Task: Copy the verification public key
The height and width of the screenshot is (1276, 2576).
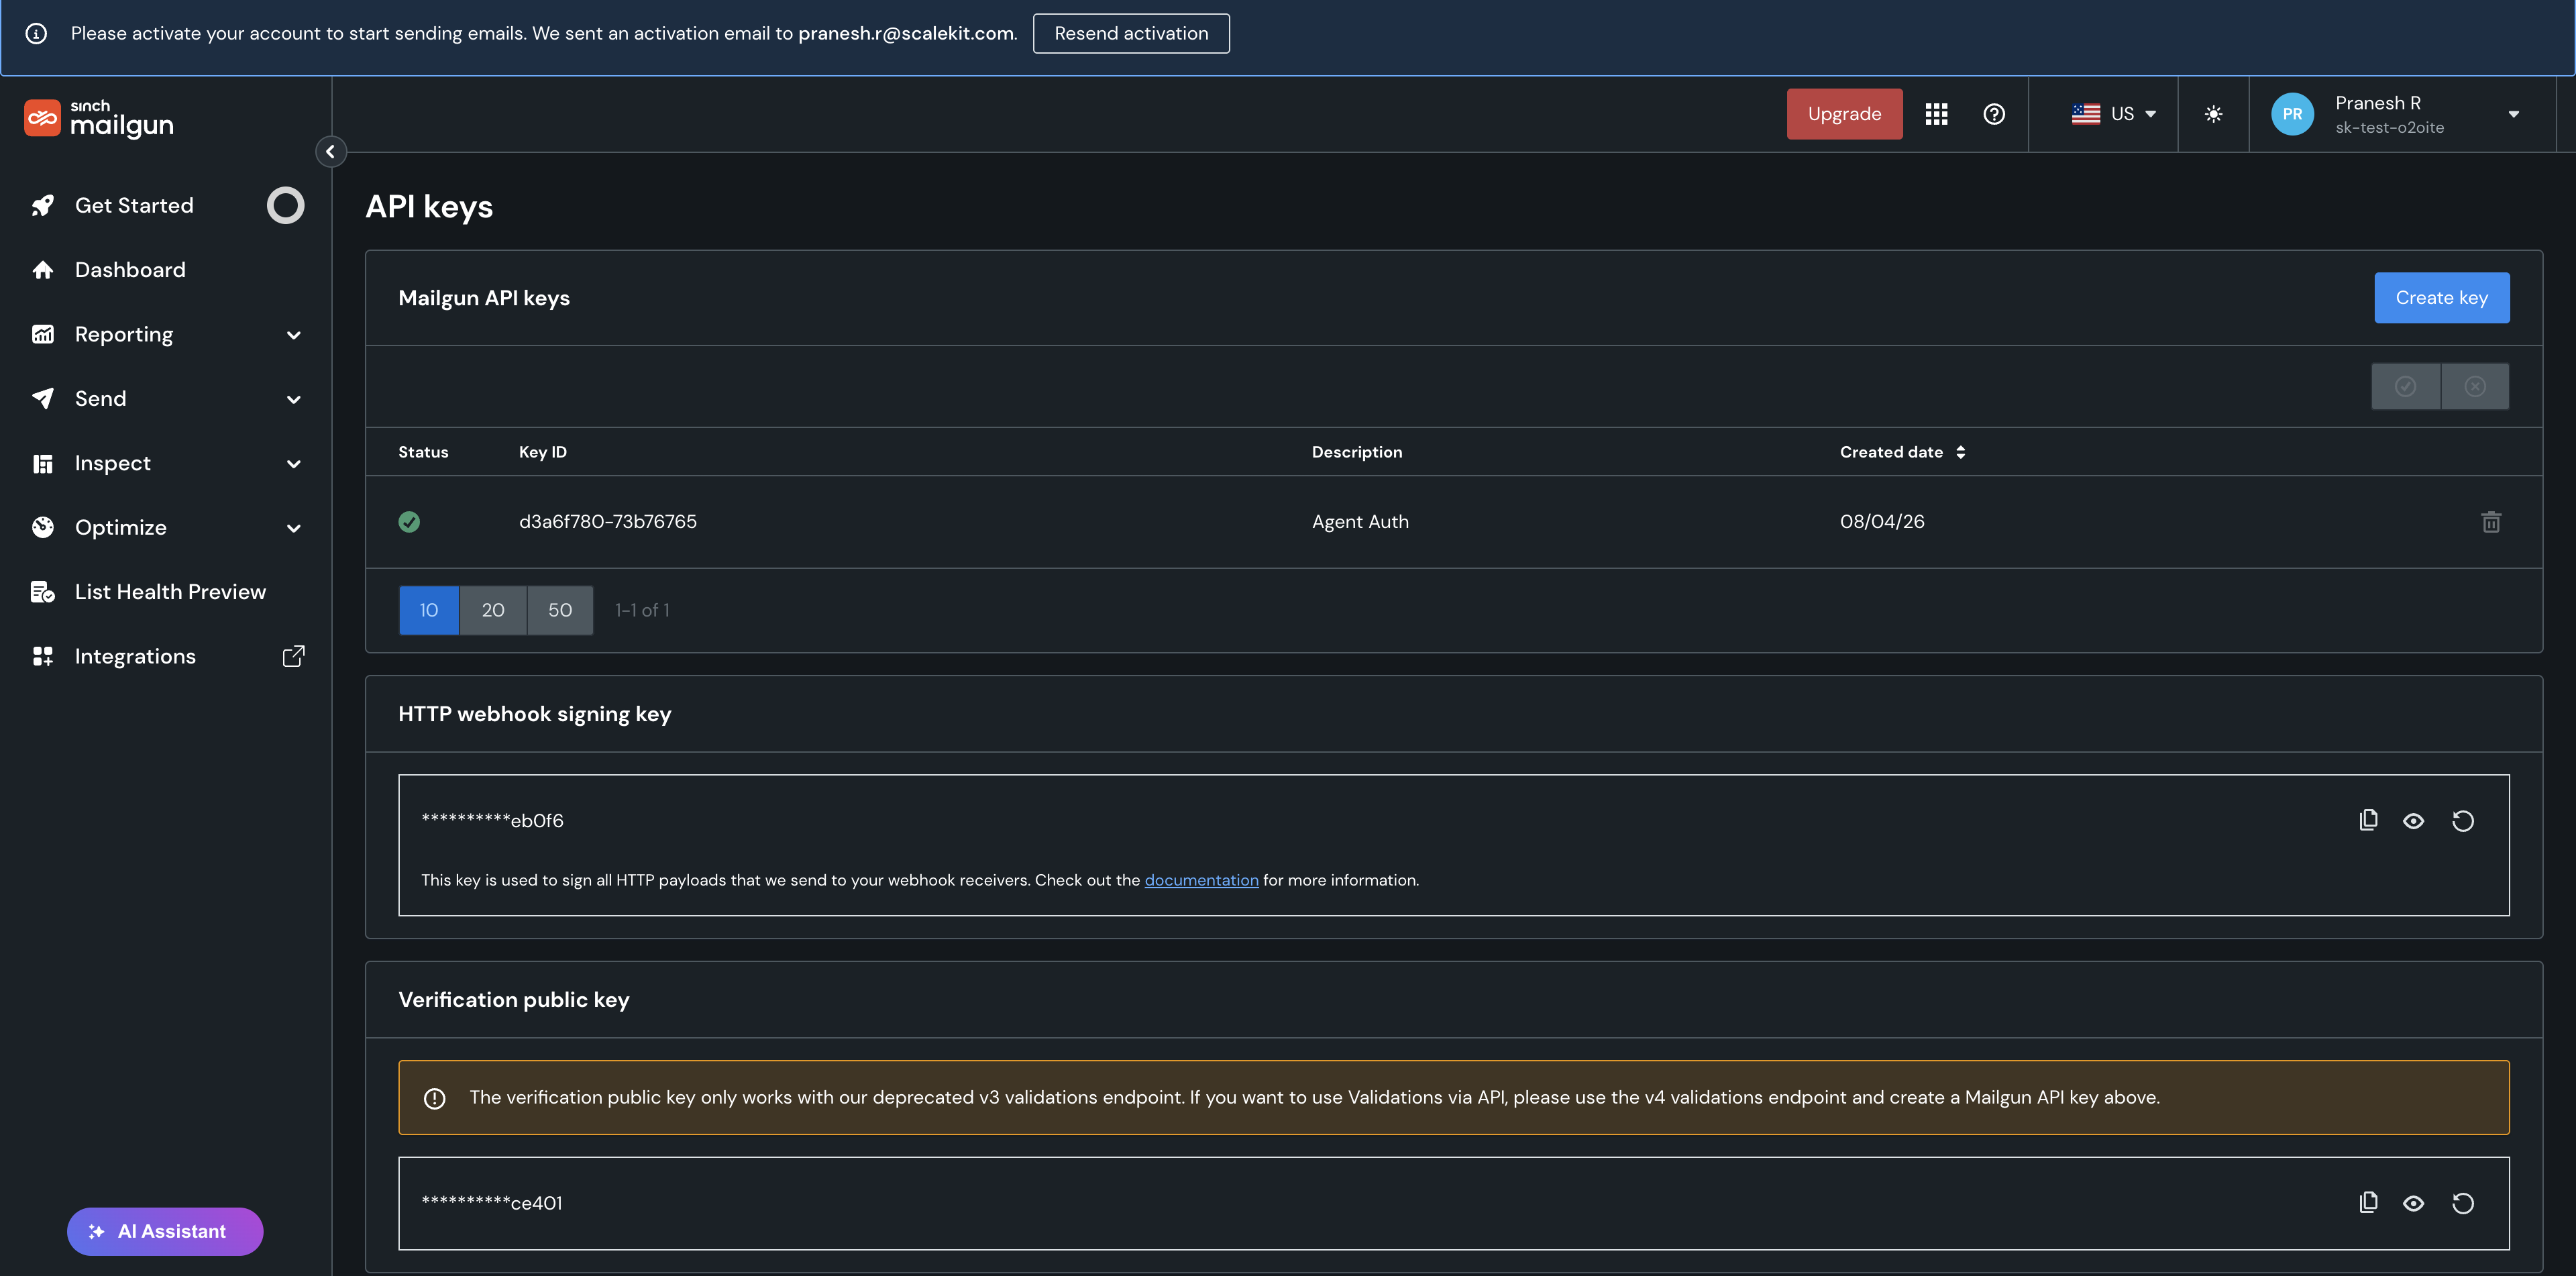Action: [x=2368, y=1203]
